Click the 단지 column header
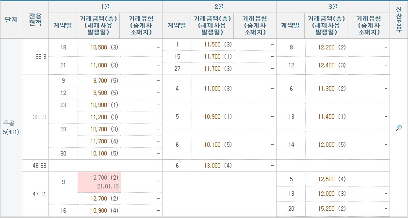This screenshot has width=408, height=218. [11, 20]
